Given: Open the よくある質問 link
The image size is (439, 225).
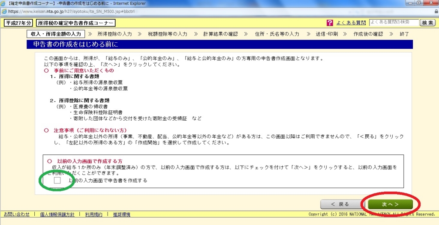Looking at the screenshot, I should [351, 23].
